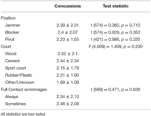This screenshot has height=116, width=151.
Task: Click the Sometimes value 2.48 ± 2.09
Action: pyautogui.click(x=68, y=104)
